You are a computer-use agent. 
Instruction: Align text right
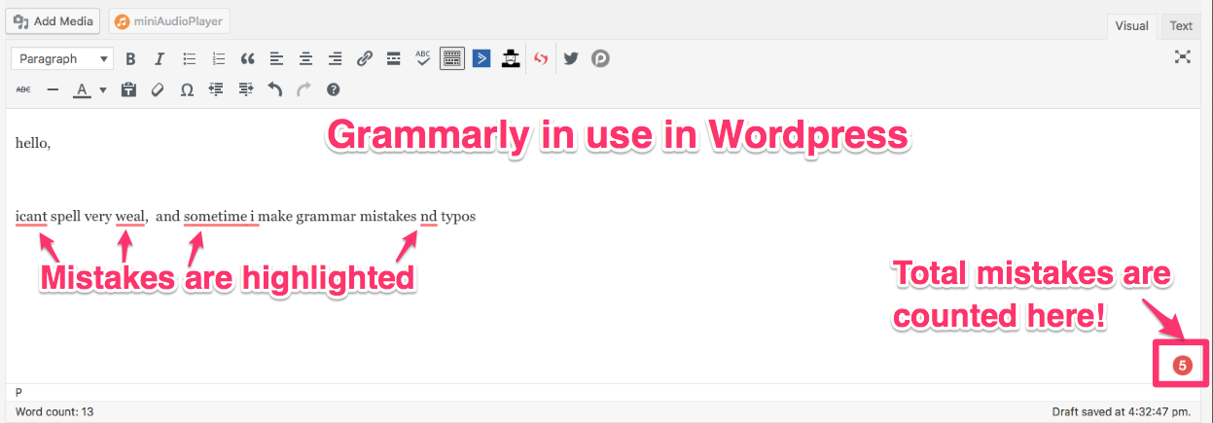(335, 58)
